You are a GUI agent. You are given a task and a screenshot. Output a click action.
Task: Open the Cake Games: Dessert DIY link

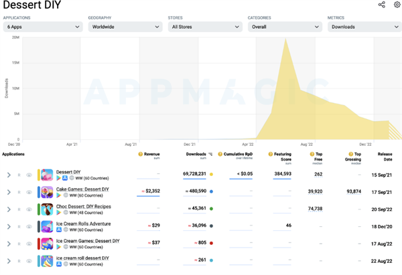tap(82, 189)
